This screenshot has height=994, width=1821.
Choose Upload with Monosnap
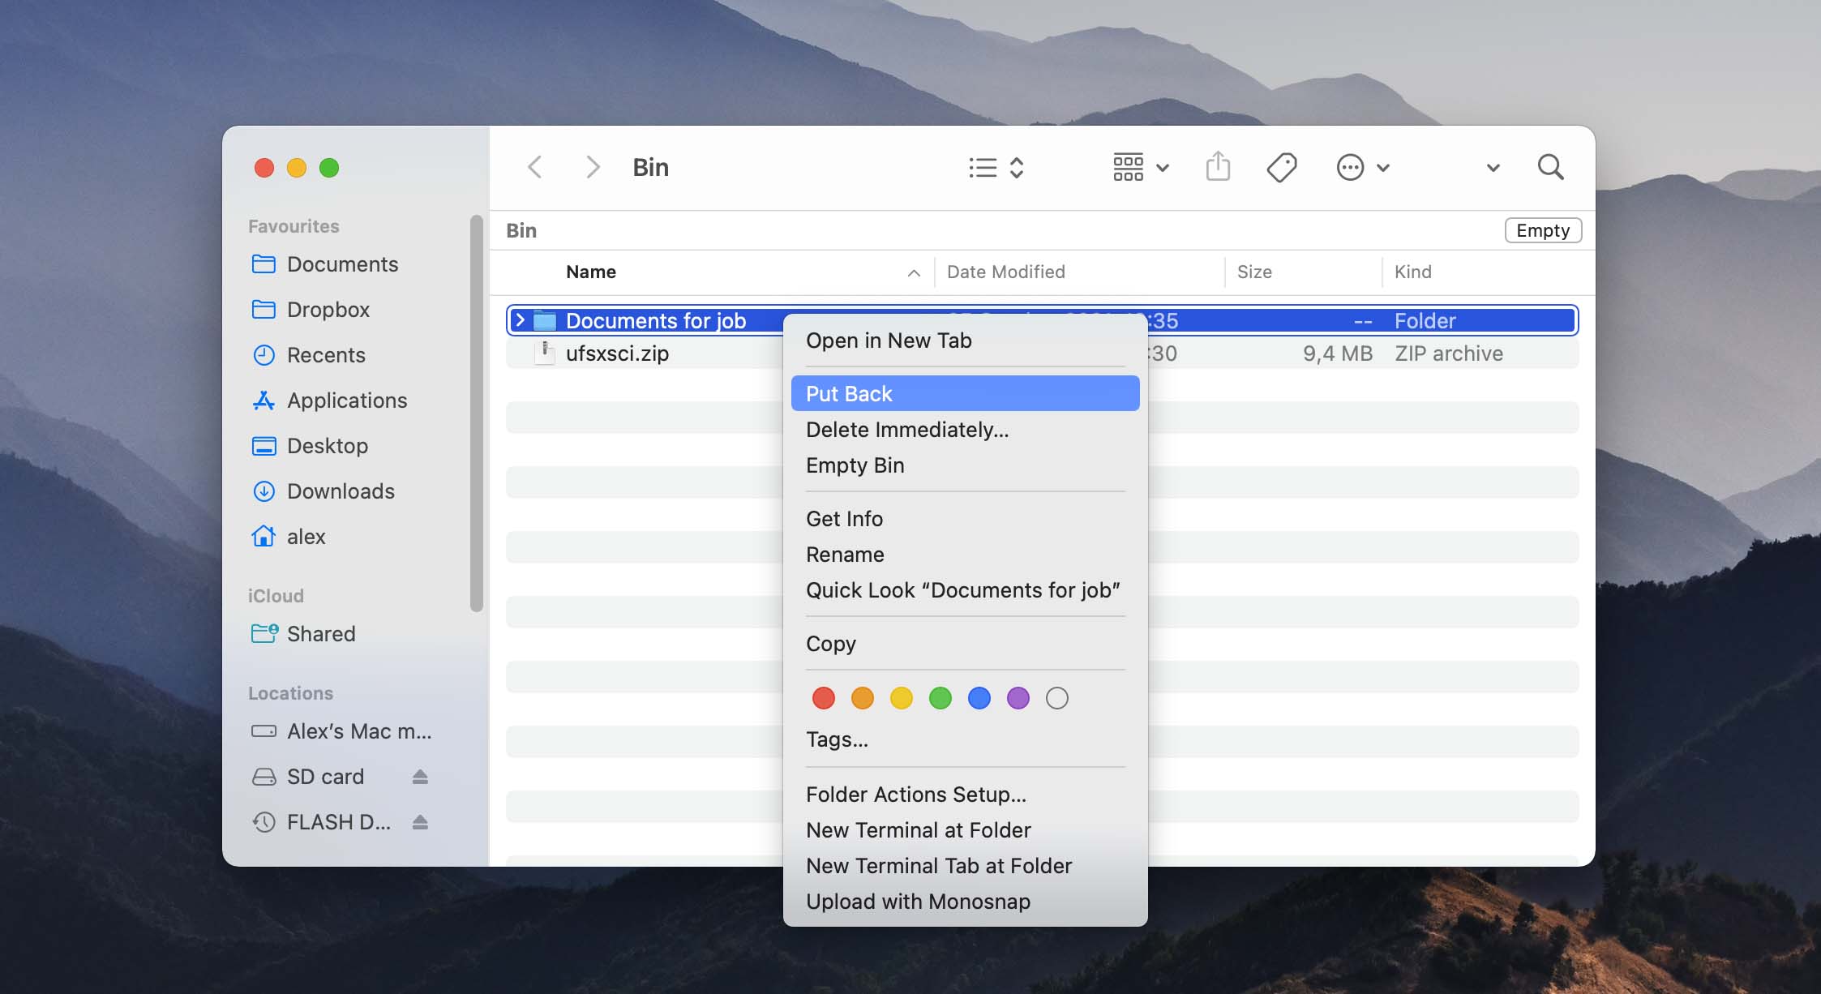[965, 902]
